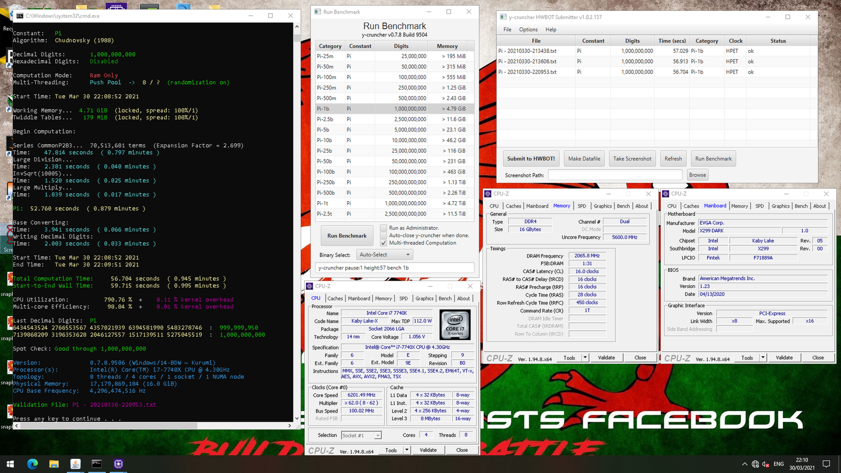Select file Pi - 20210330-213438.txt row
The image size is (841, 473).
[657, 51]
